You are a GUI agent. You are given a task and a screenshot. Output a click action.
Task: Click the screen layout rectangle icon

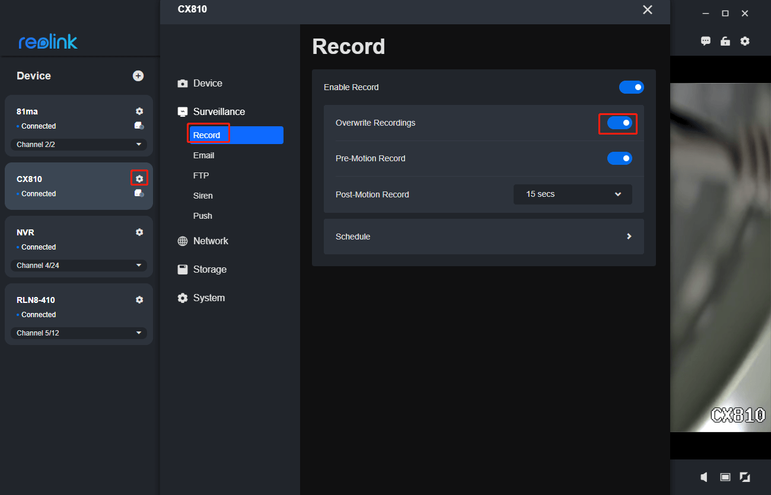725,477
